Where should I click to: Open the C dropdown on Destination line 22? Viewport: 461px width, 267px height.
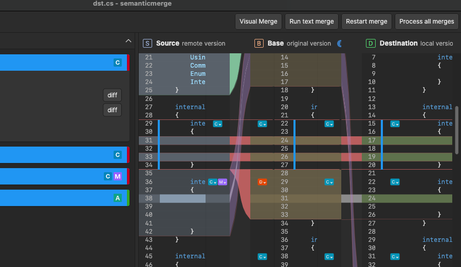coord(395,182)
